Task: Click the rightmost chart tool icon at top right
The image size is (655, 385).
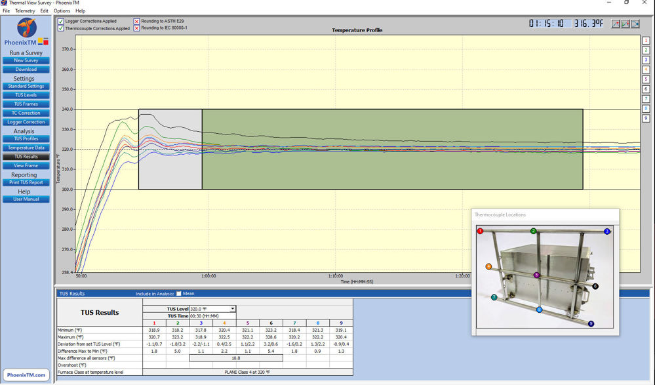Action: 635,24
